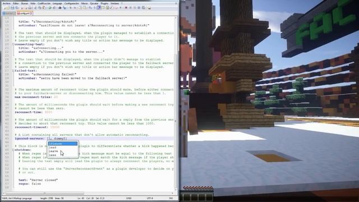Open the Codificación menu
Image resolution: width=359 pixels, height=202 pixels.
(x=44, y=3)
